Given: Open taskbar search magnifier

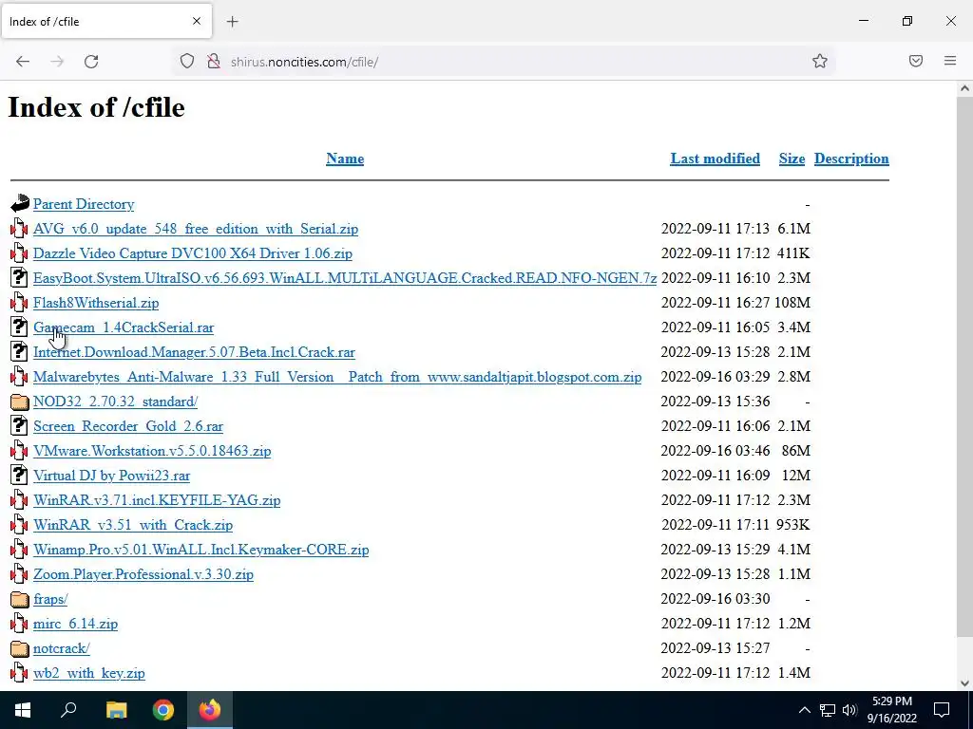Looking at the screenshot, I should tap(68, 710).
